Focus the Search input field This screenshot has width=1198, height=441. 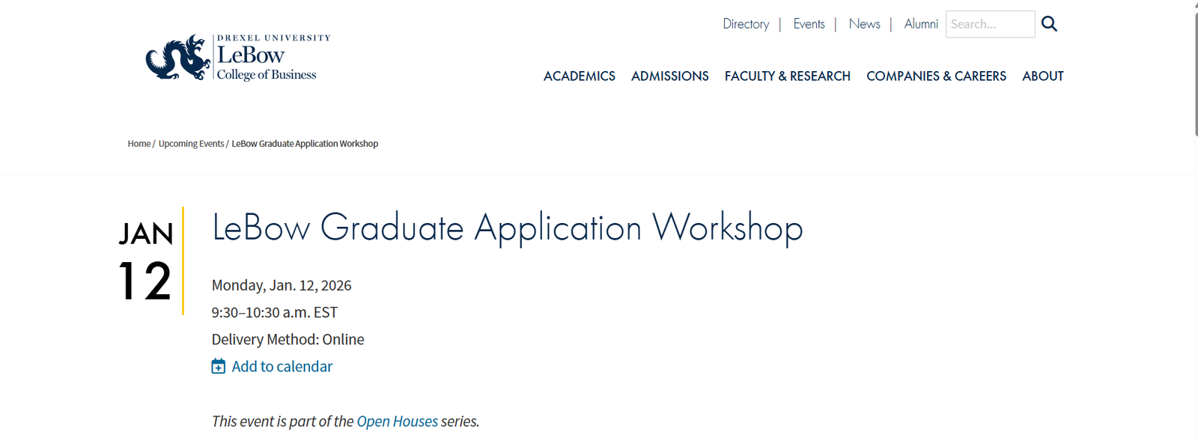coord(990,24)
